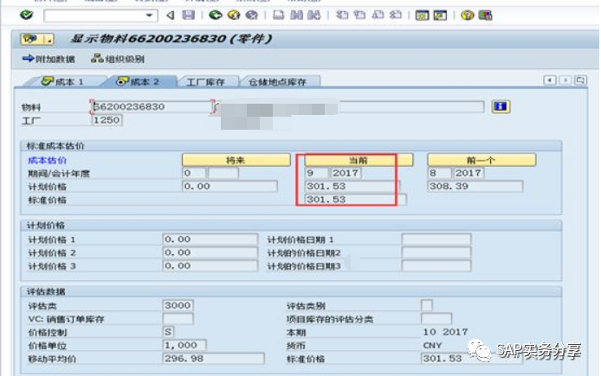Open the command field dropdown arrow
The image size is (601, 376).
(x=150, y=16)
